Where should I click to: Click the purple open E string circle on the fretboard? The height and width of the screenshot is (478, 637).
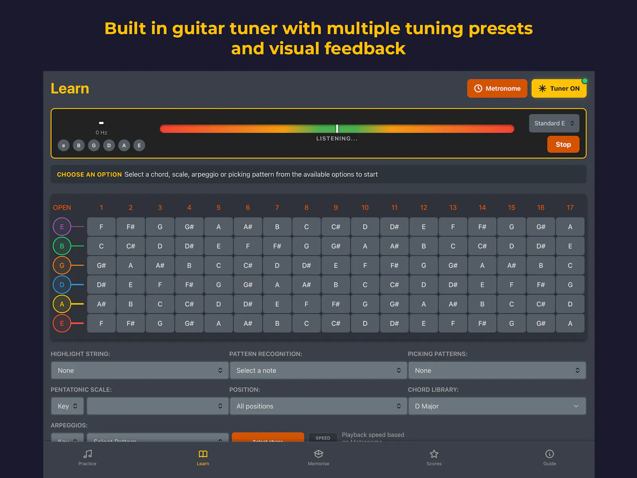(x=62, y=227)
